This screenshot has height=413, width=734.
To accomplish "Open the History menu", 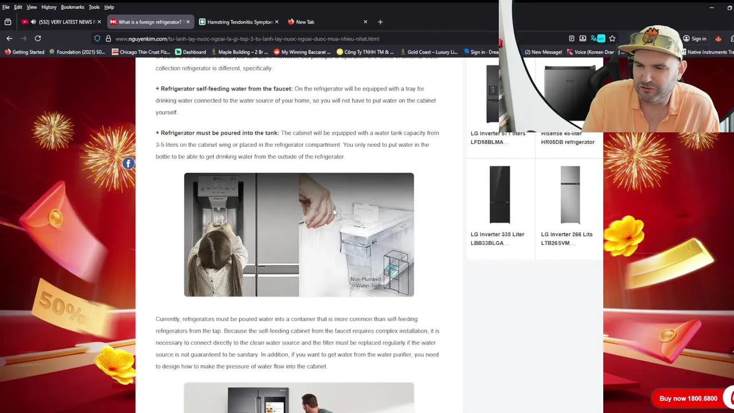I will [x=49, y=7].
